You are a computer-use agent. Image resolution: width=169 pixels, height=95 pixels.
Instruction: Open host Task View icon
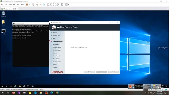(x=8, y=93)
